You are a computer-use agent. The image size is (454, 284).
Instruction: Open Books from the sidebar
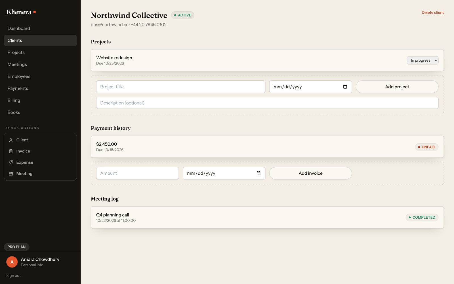point(40,112)
